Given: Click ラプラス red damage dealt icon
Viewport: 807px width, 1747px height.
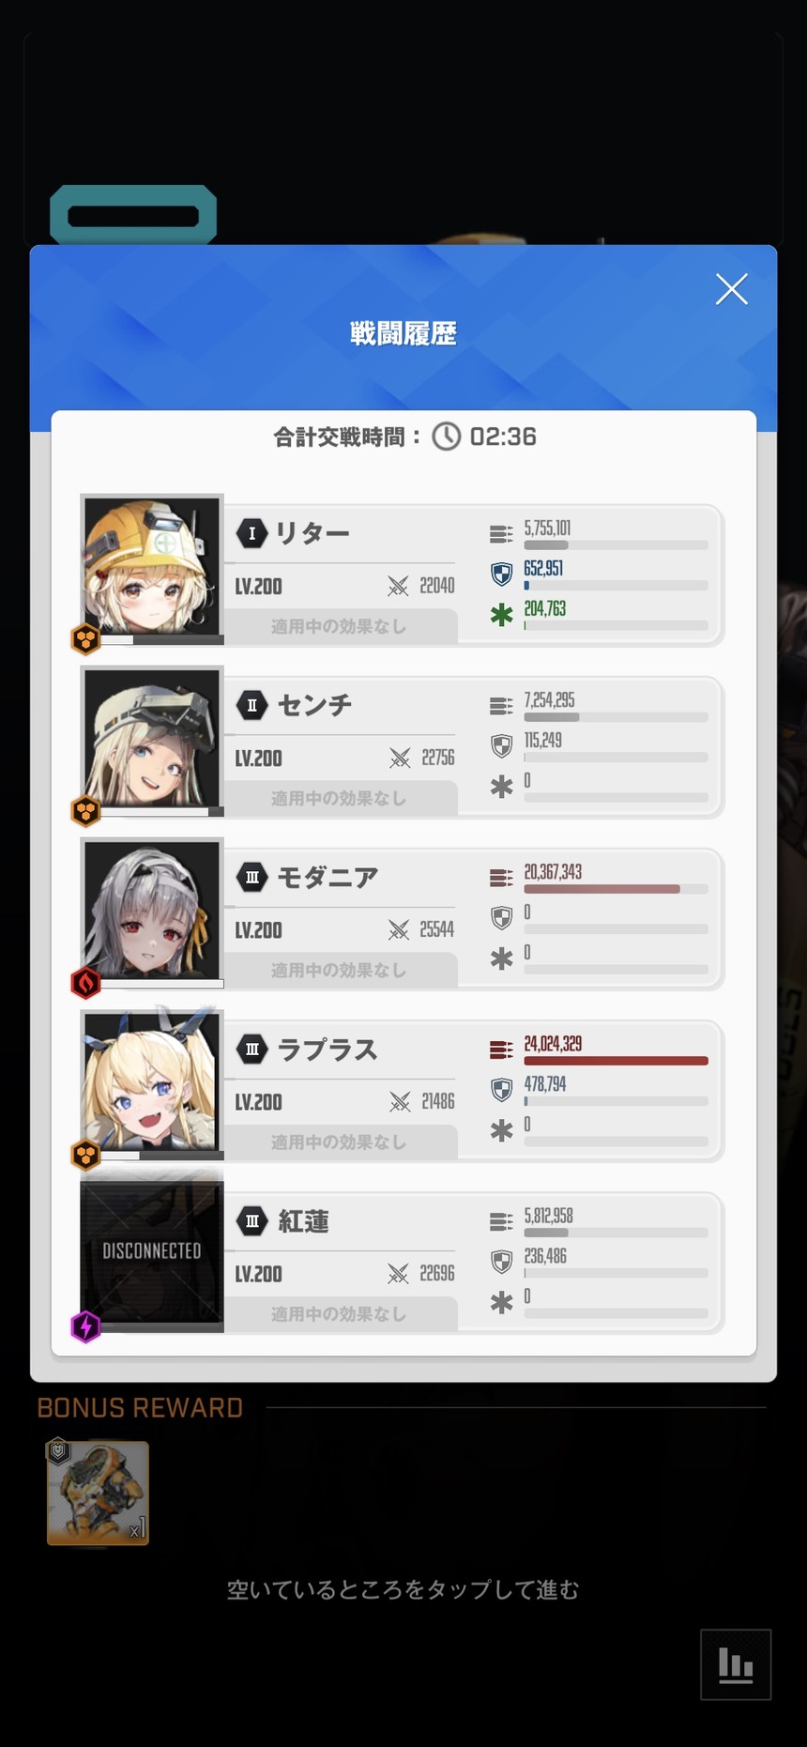Looking at the screenshot, I should coord(501,1050).
